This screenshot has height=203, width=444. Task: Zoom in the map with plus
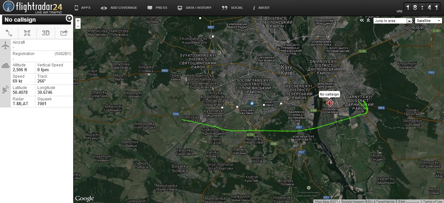78,21
